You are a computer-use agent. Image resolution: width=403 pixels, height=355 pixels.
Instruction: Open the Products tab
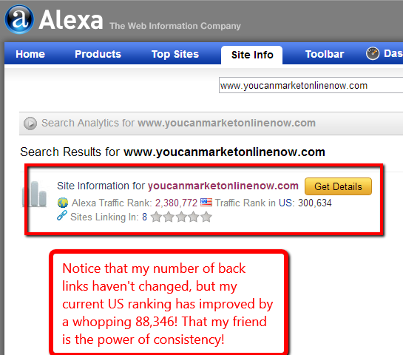pyautogui.click(x=98, y=54)
